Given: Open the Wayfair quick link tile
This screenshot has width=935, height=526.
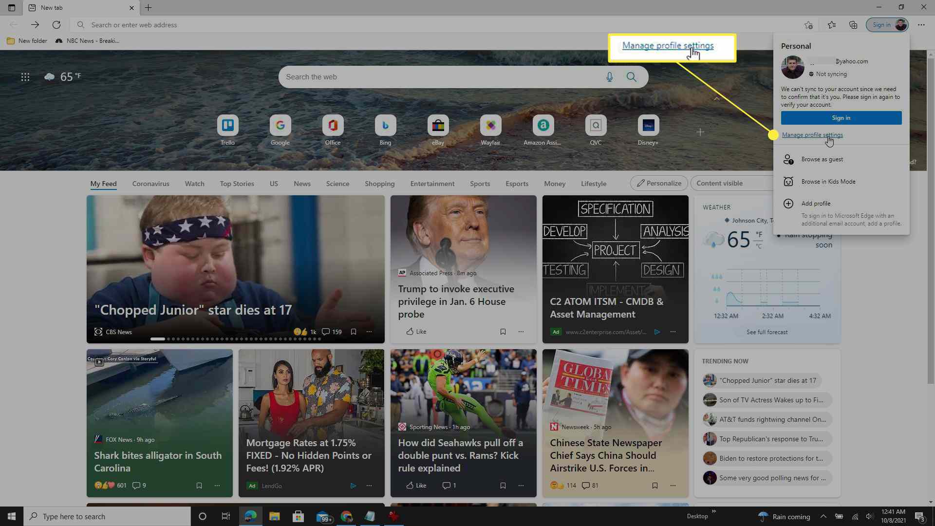Looking at the screenshot, I should [x=490, y=131].
